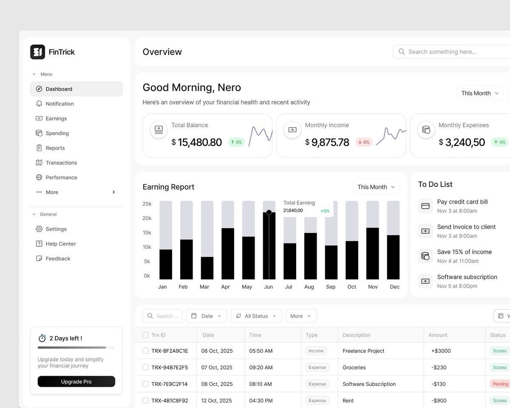Click the Apr bar in Earning Report
This screenshot has height=408, width=510.
[x=228, y=254]
